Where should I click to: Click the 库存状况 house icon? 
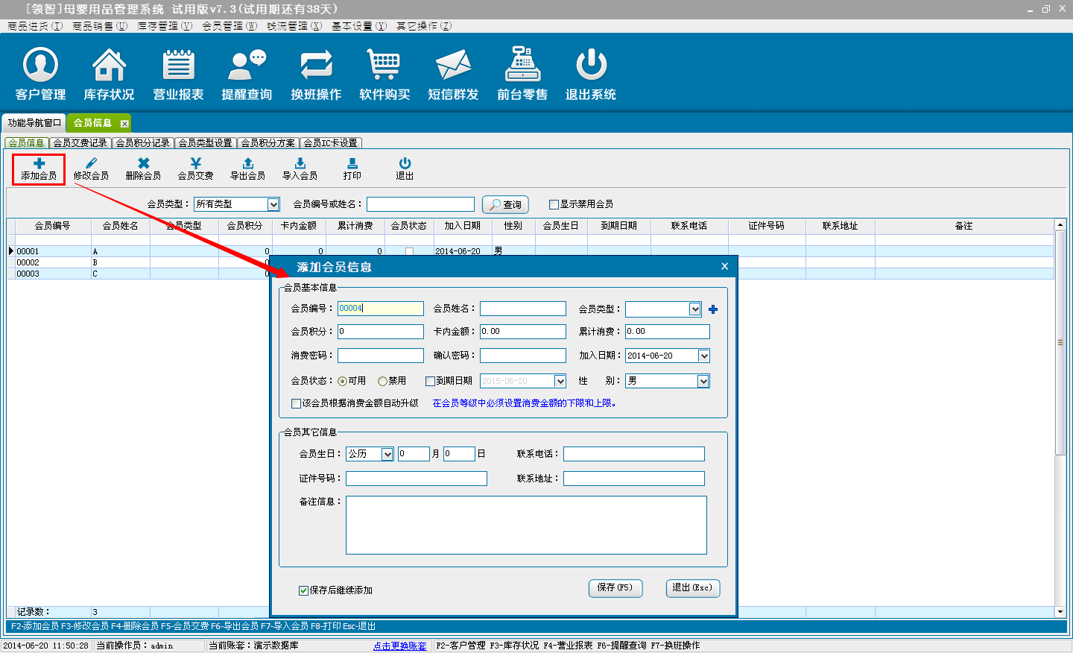click(109, 66)
